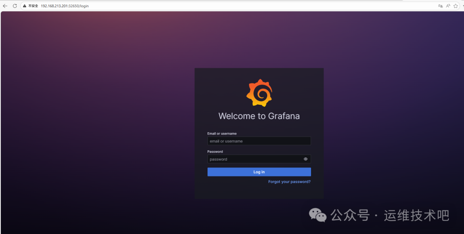The image size is (464, 234).
Task: Click the Grafana logo
Action: click(259, 93)
